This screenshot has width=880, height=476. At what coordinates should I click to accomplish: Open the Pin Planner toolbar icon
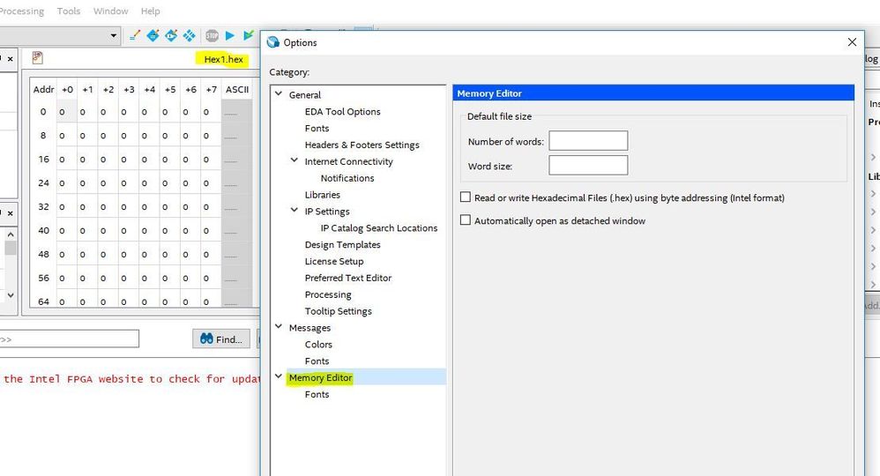coord(171,35)
